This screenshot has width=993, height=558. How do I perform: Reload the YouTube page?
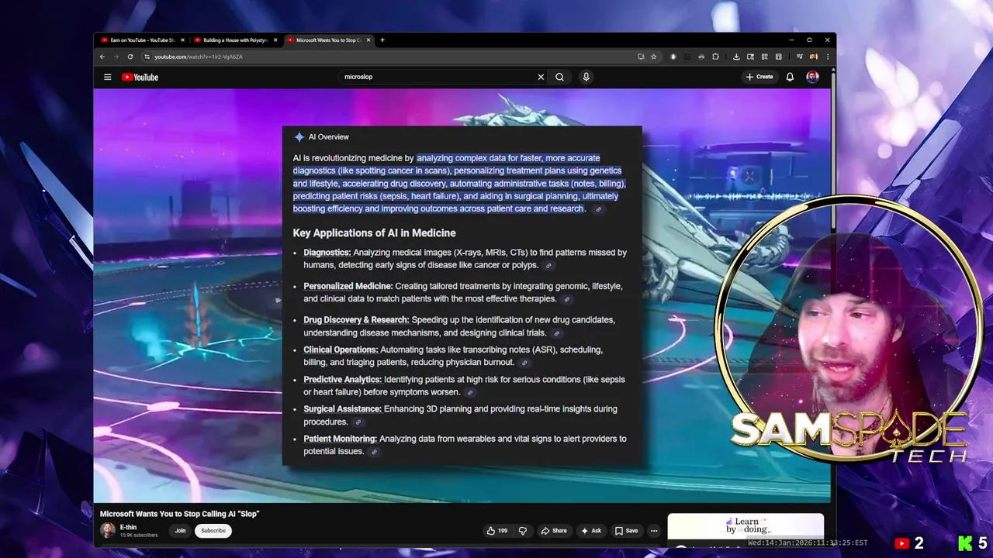(x=130, y=57)
